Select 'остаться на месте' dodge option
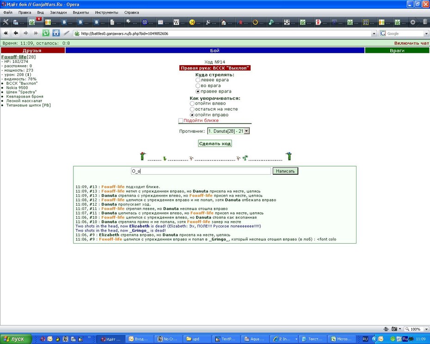Screen dimensions: 430x344 192,109
